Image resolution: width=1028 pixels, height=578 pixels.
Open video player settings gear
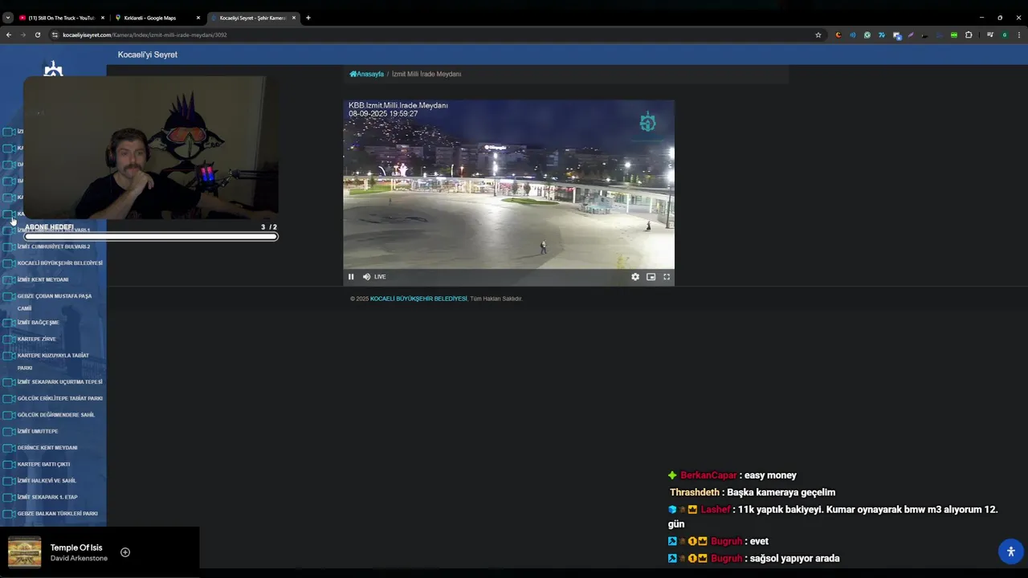coord(635,277)
